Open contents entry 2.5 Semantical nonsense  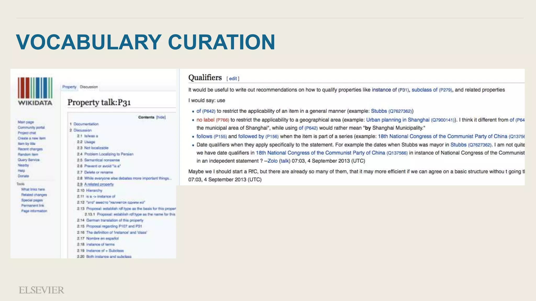click(x=98, y=160)
